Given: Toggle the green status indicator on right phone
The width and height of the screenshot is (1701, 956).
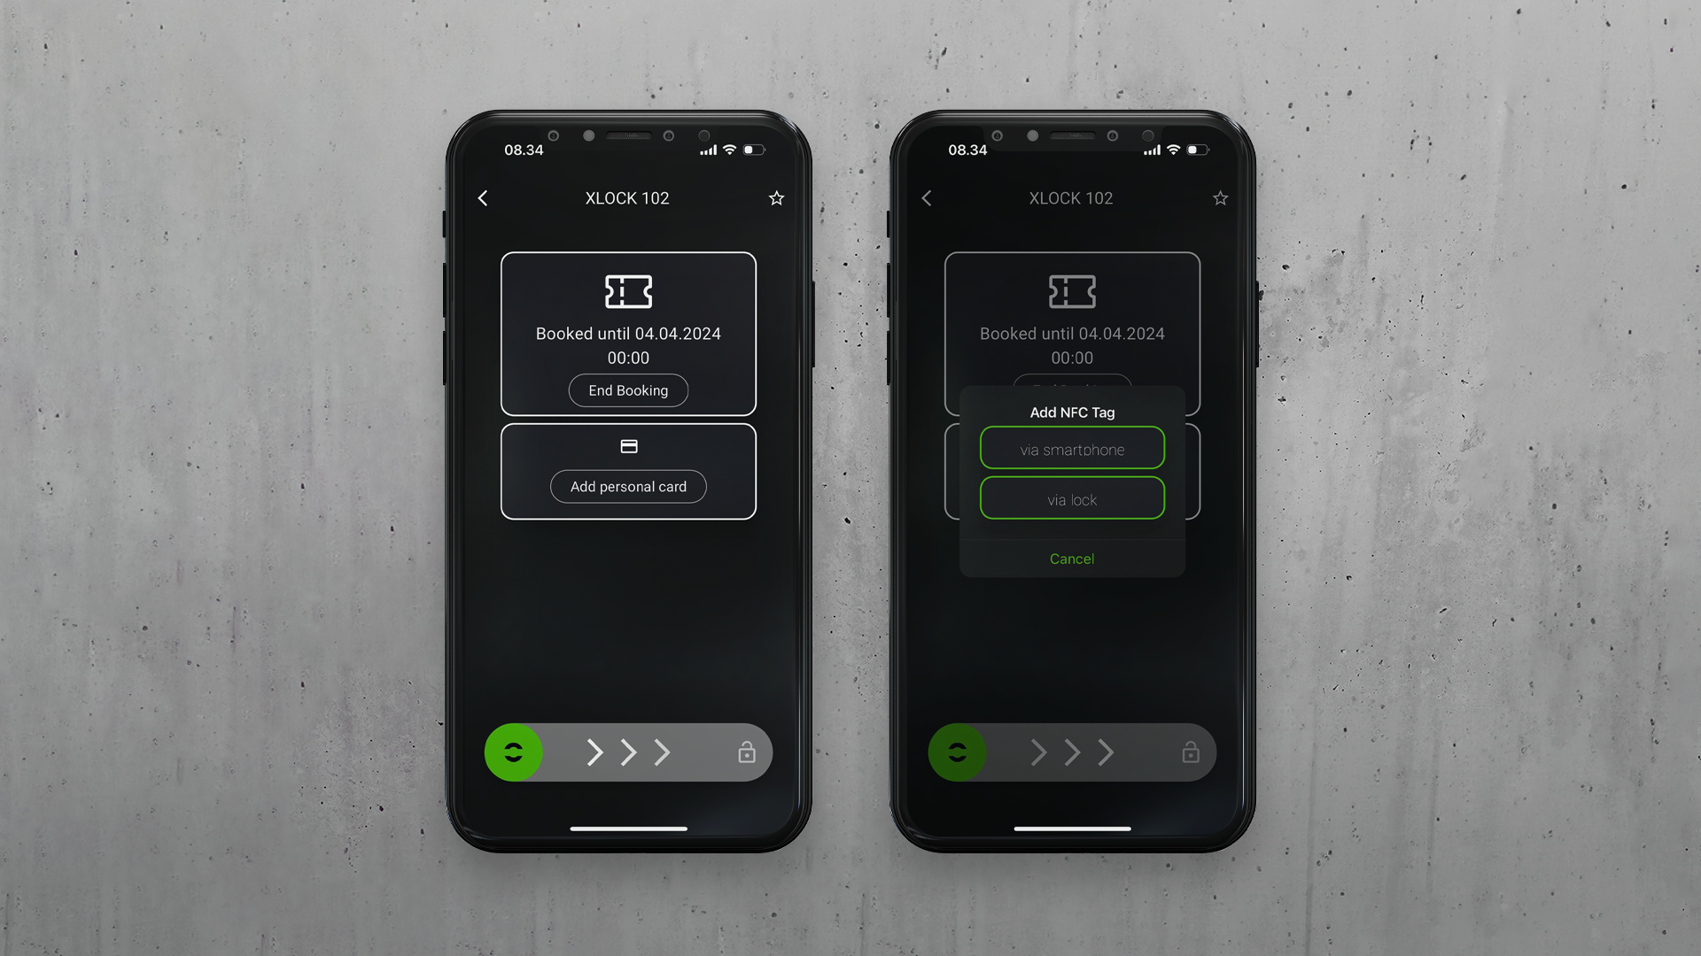Looking at the screenshot, I should click(957, 753).
